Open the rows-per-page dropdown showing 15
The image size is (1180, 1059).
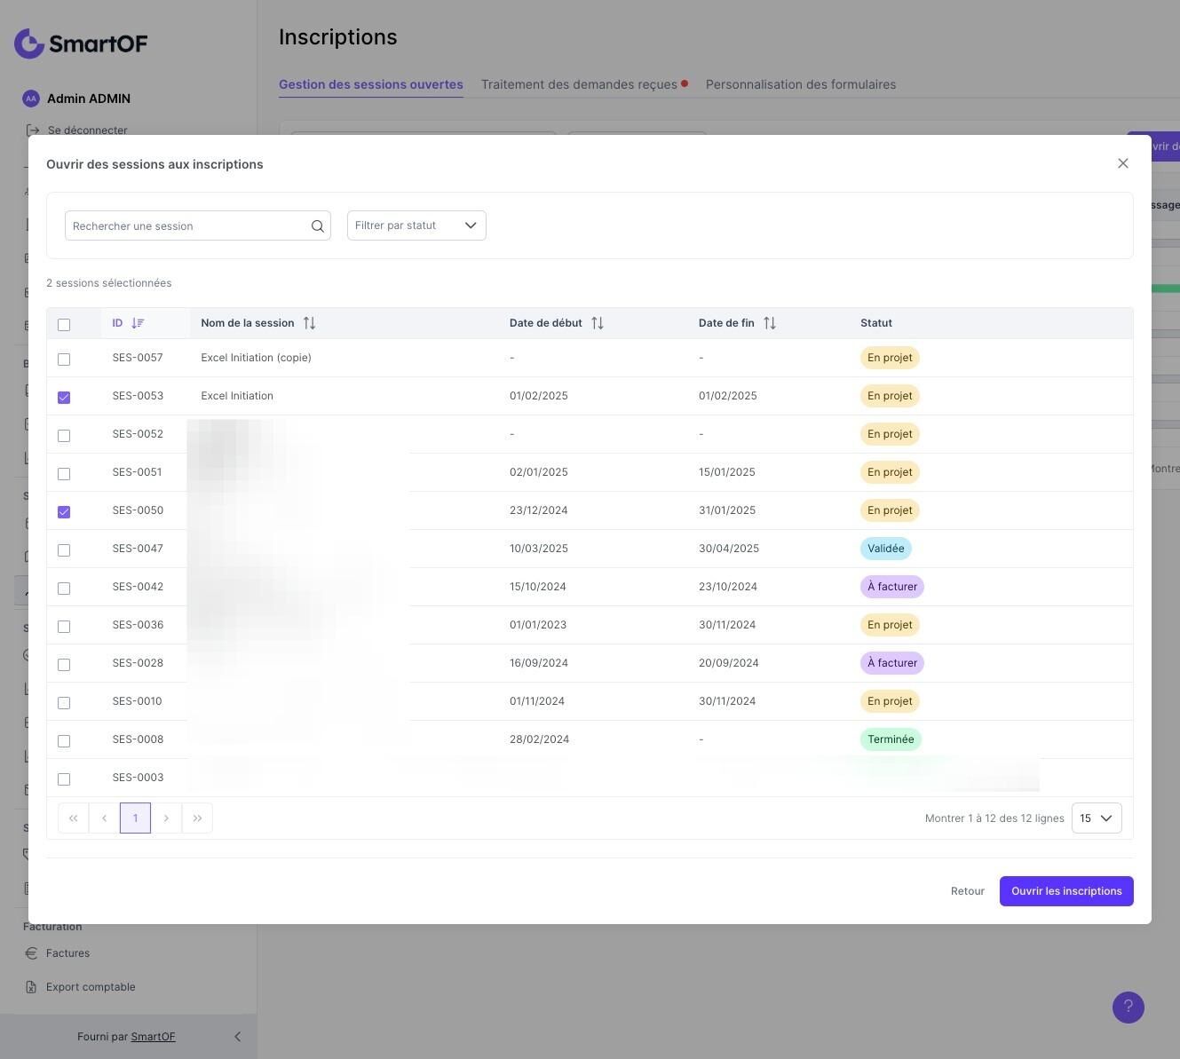click(x=1097, y=818)
